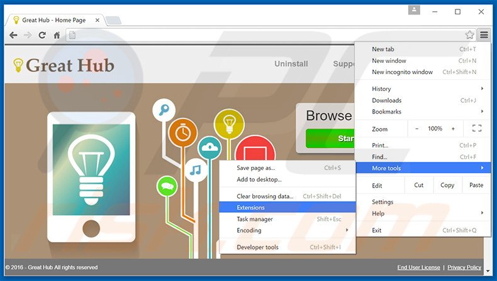This screenshot has height=281, width=497.
Task: Click the page icon in the address bar
Action: click(72, 35)
